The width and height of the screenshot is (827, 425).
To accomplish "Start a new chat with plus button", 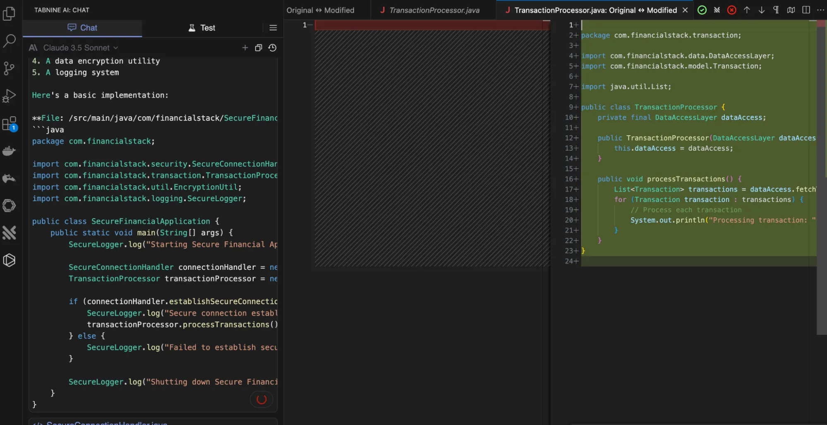I will tap(245, 48).
